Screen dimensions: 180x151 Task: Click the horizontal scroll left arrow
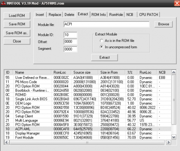point(7,142)
